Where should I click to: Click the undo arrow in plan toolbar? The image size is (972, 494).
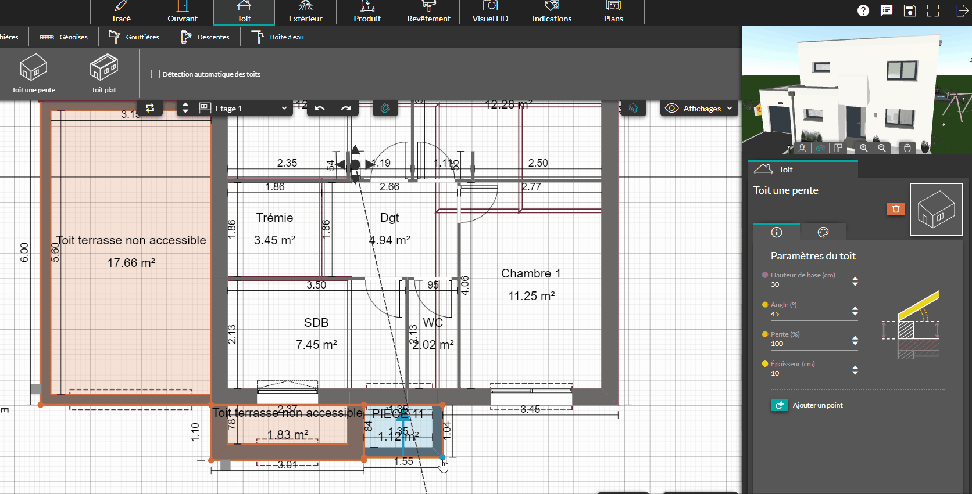click(320, 109)
